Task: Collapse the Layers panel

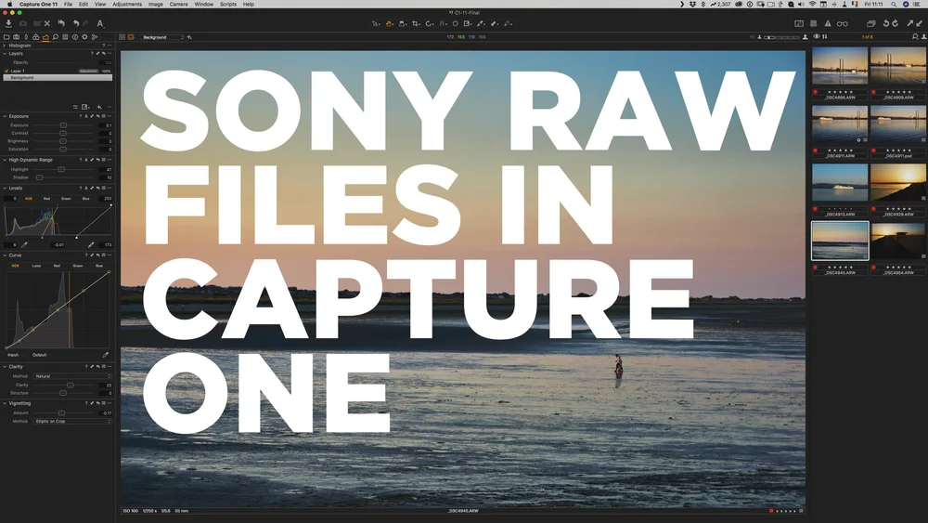Action: pyautogui.click(x=5, y=53)
